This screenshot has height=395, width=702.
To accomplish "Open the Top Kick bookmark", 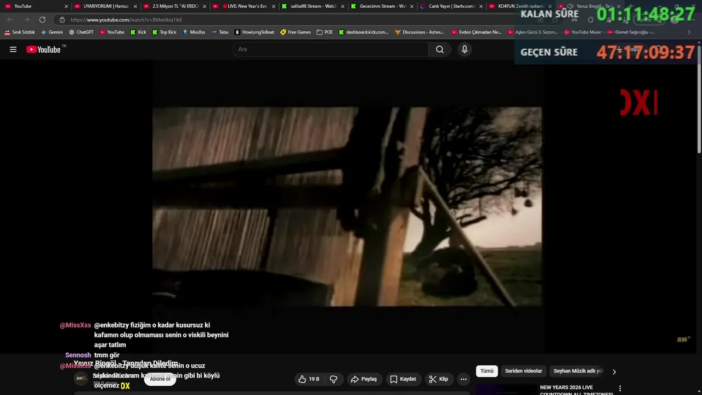I will tap(164, 32).
